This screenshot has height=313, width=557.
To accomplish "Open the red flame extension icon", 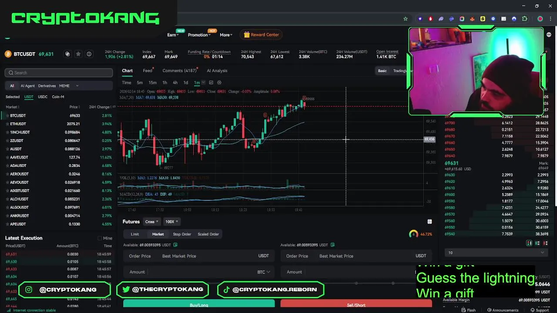I will [430, 19].
